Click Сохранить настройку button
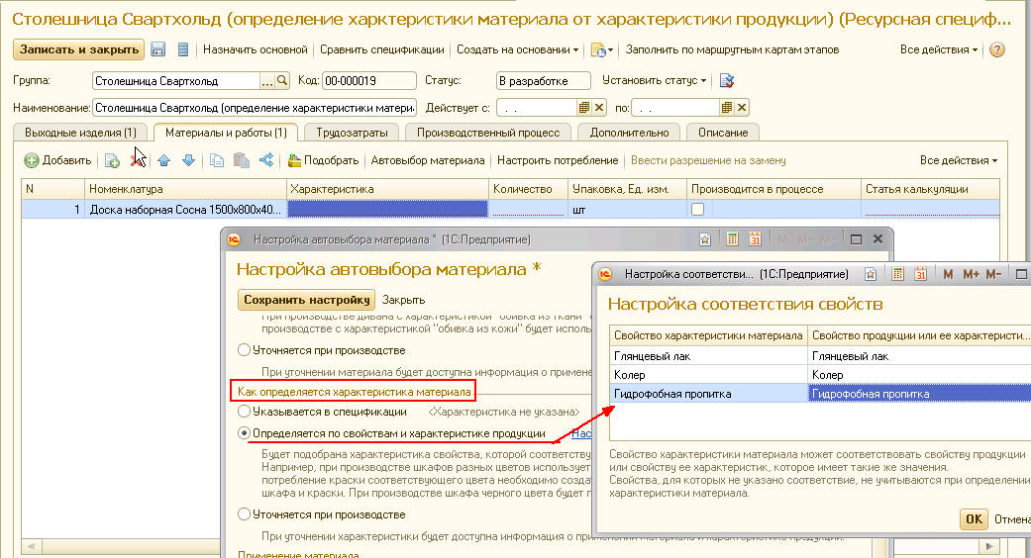This screenshot has height=558, width=1031. point(306,300)
